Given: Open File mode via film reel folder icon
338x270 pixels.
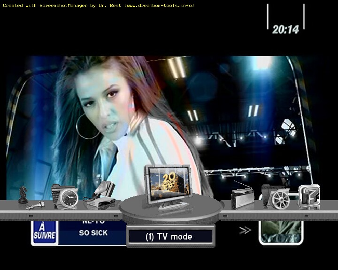Looking at the screenshot, I should click(276, 196).
